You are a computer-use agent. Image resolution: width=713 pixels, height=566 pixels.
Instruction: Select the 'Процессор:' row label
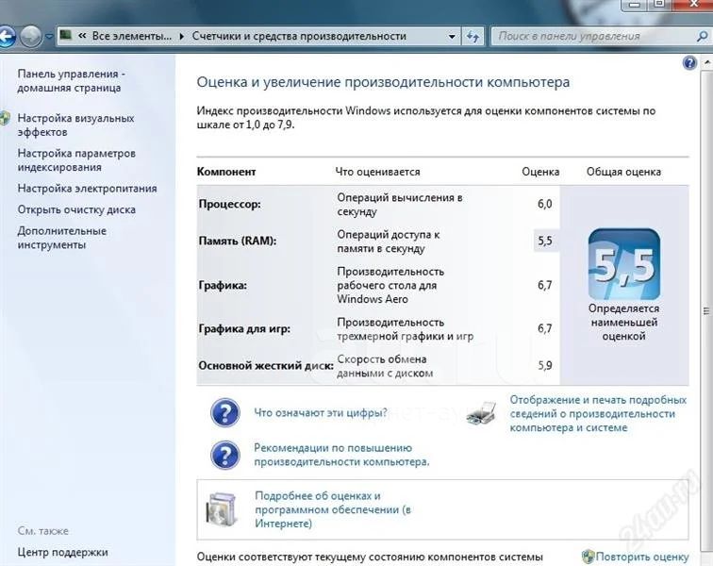click(229, 205)
